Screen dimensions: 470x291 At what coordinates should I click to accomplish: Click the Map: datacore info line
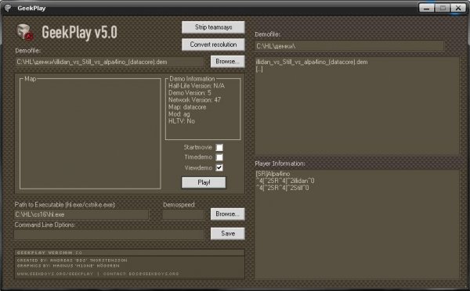click(x=187, y=107)
